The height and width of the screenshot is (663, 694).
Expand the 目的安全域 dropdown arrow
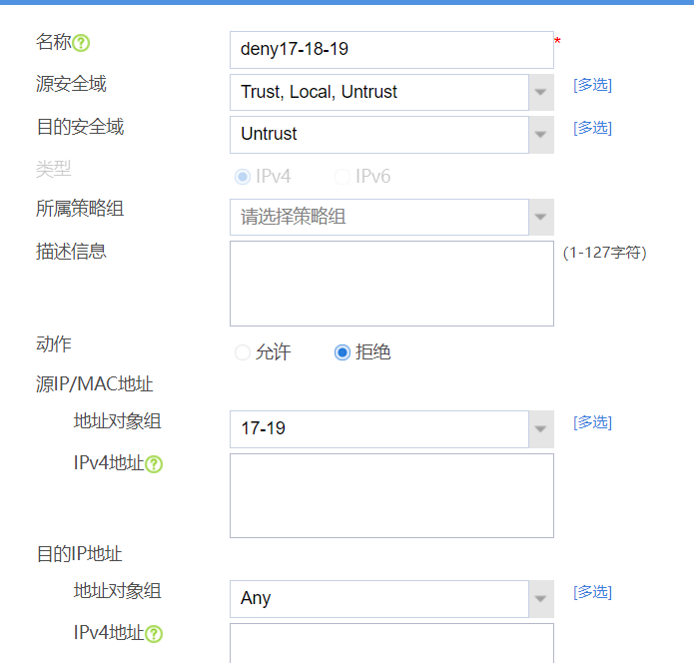pos(540,134)
